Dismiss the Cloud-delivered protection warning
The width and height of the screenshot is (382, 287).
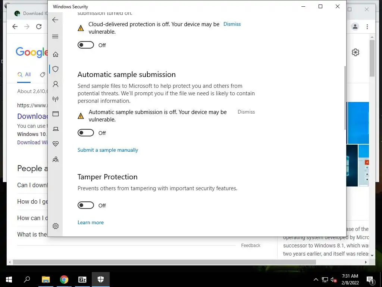pos(232,24)
